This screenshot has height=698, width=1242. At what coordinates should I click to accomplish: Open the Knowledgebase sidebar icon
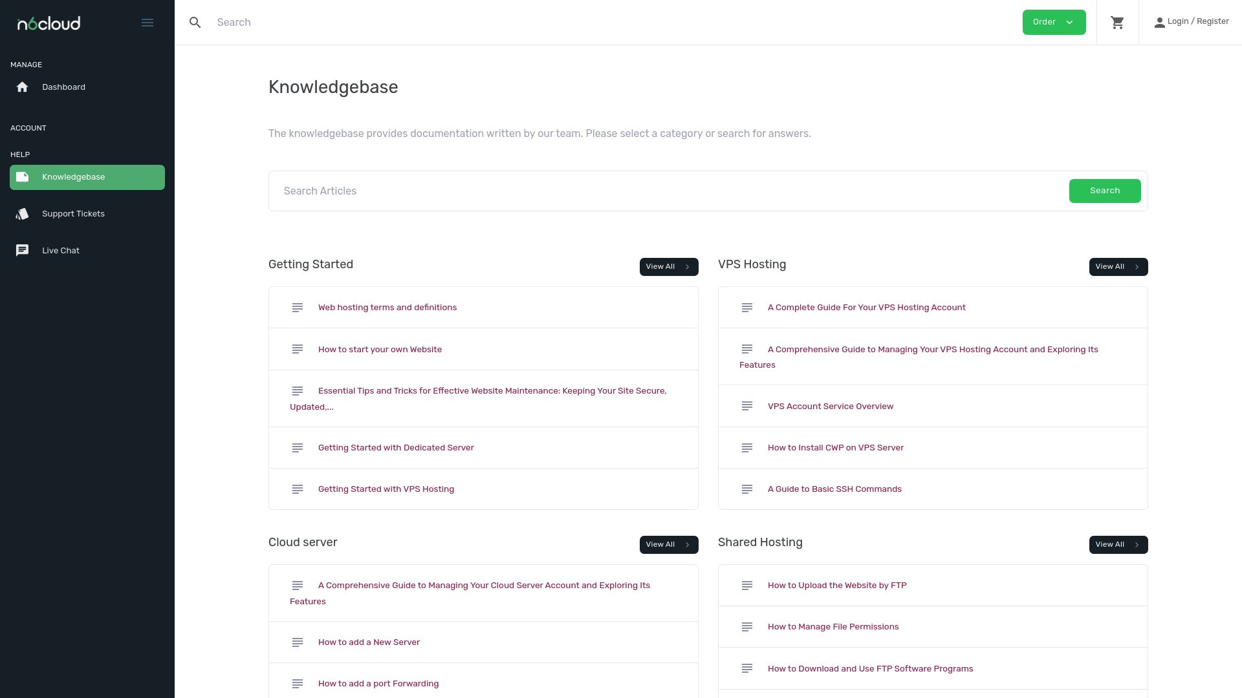(x=22, y=176)
